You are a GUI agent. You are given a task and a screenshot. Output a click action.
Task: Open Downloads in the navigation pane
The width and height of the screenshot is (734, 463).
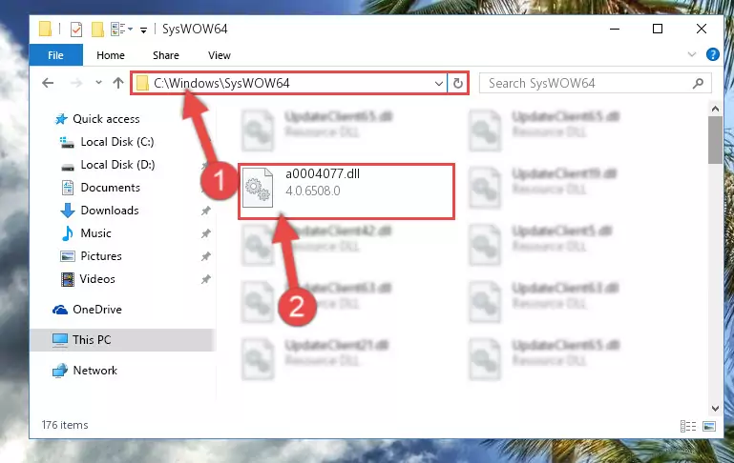coord(110,211)
